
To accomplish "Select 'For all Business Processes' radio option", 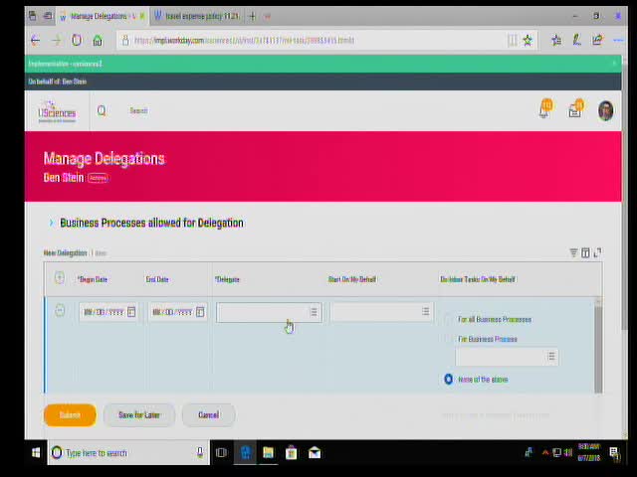I will (448, 319).
